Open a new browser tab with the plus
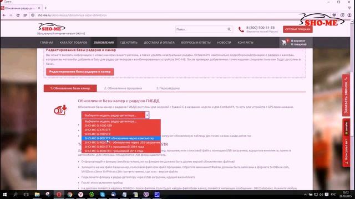The height and width of the screenshot is (199, 355). pos(45,8)
